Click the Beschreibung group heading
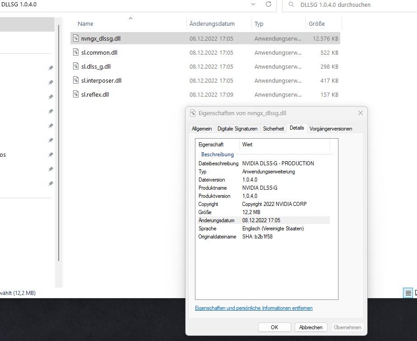Screen dimensions: 417x341 217,154
